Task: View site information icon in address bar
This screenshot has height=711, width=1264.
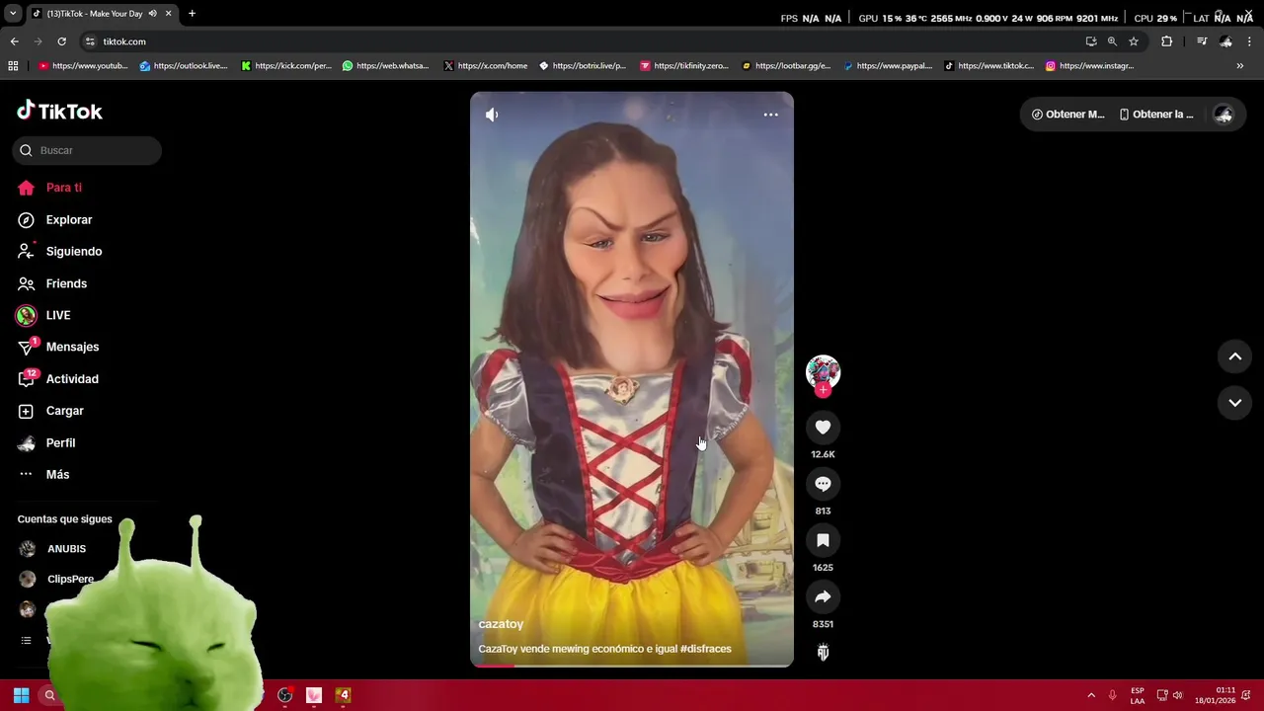Action: point(90,41)
